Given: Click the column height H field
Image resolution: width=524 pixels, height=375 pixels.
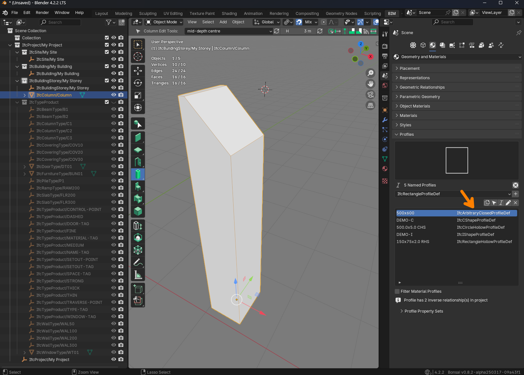Looking at the screenshot, I should pyautogui.click(x=298, y=31).
